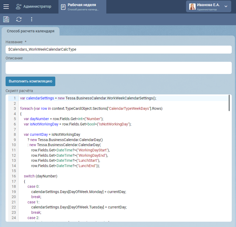Click line number 16 in editor gutter
236x227 pixels.
pos(14,176)
